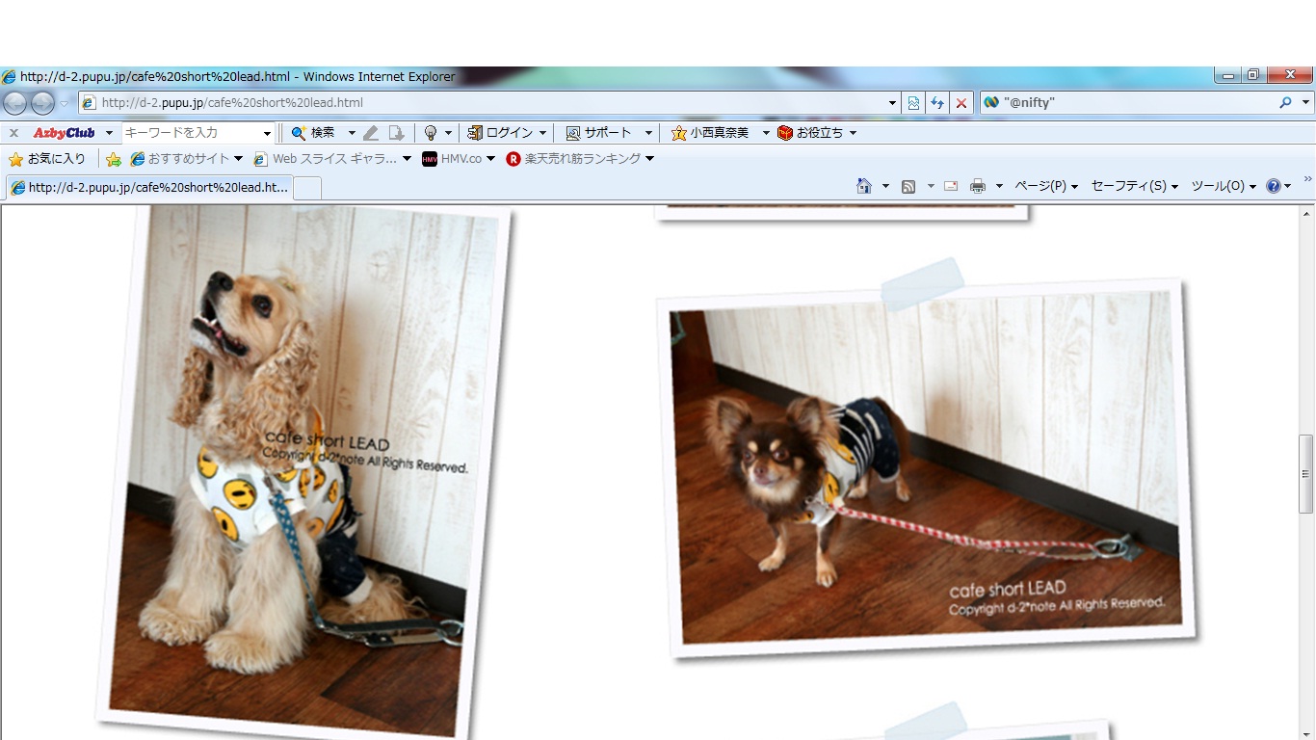Expand command bar overflow chevron

1307,179
